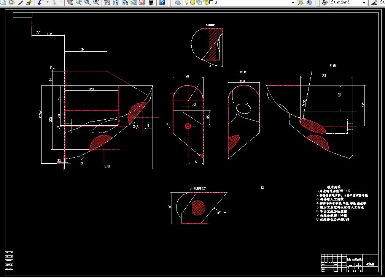385x278 pixels.
Task: Select the 278 dimension text
Action: pos(107,166)
